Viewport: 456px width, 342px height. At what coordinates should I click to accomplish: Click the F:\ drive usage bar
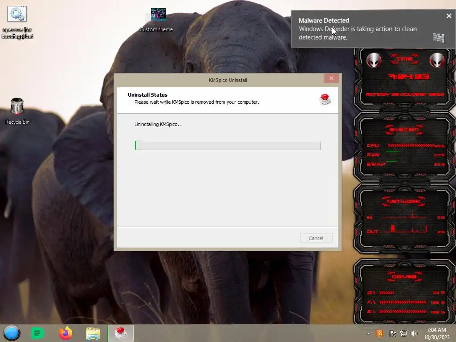click(x=403, y=302)
